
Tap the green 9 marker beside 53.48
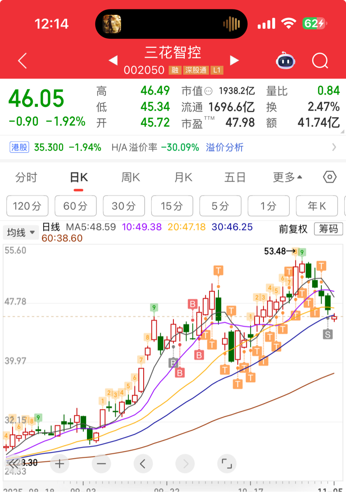click(302, 252)
